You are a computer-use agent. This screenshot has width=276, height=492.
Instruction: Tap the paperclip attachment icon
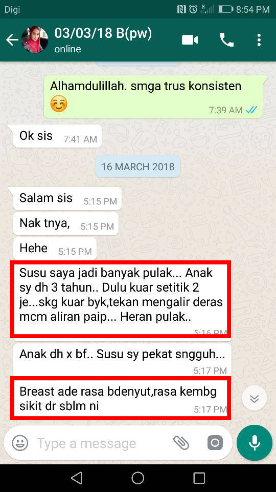pos(181,443)
